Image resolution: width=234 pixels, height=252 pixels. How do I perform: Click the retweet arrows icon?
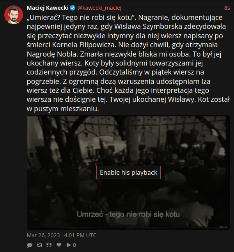click(39, 245)
